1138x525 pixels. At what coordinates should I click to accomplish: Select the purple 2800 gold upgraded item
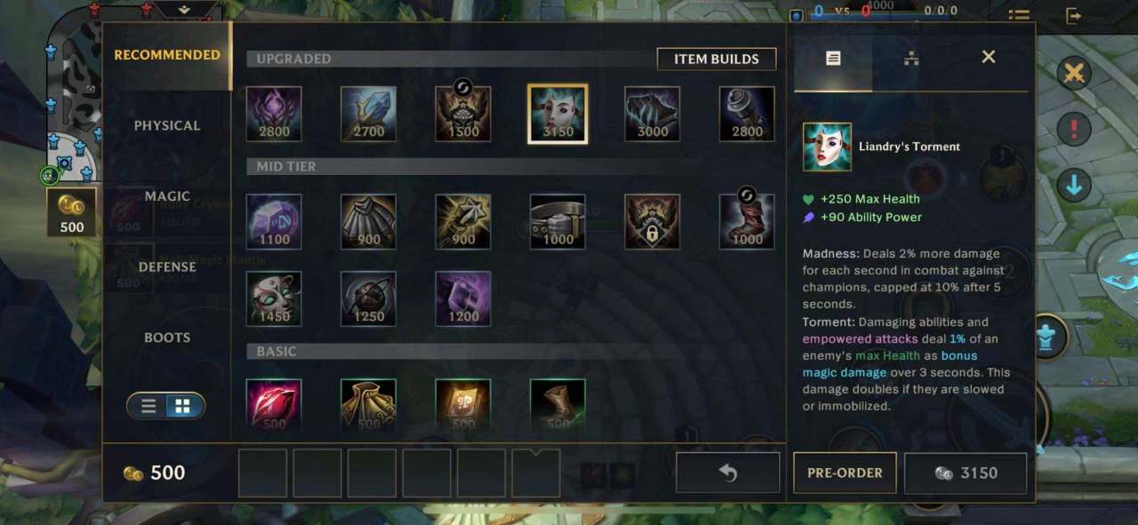tap(274, 114)
